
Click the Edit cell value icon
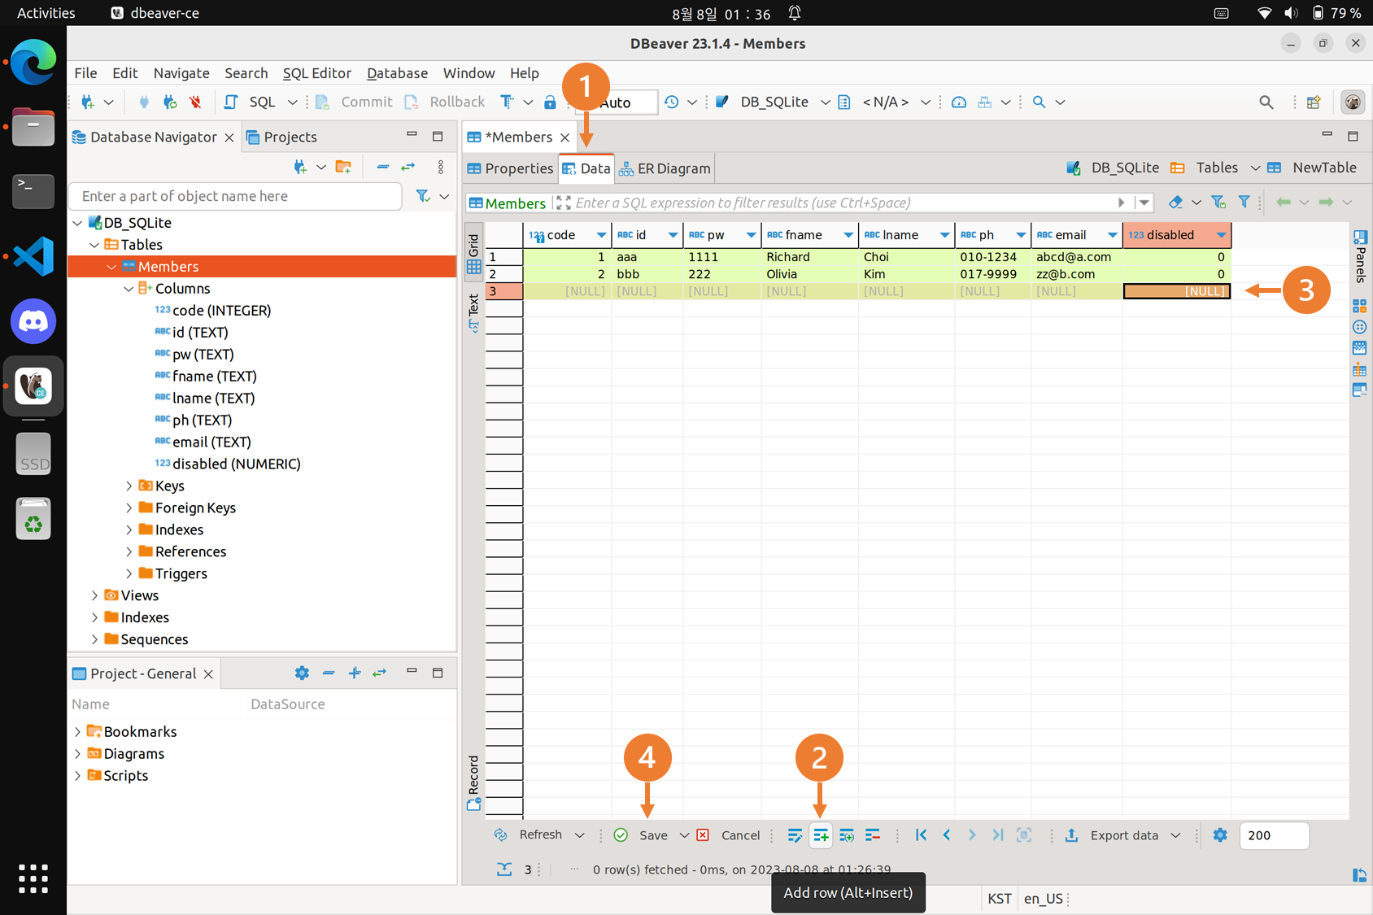pos(795,835)
